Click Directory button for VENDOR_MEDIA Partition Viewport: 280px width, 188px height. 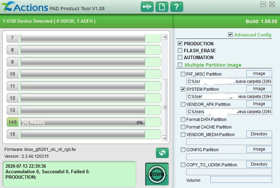click(x=259, y=134)
